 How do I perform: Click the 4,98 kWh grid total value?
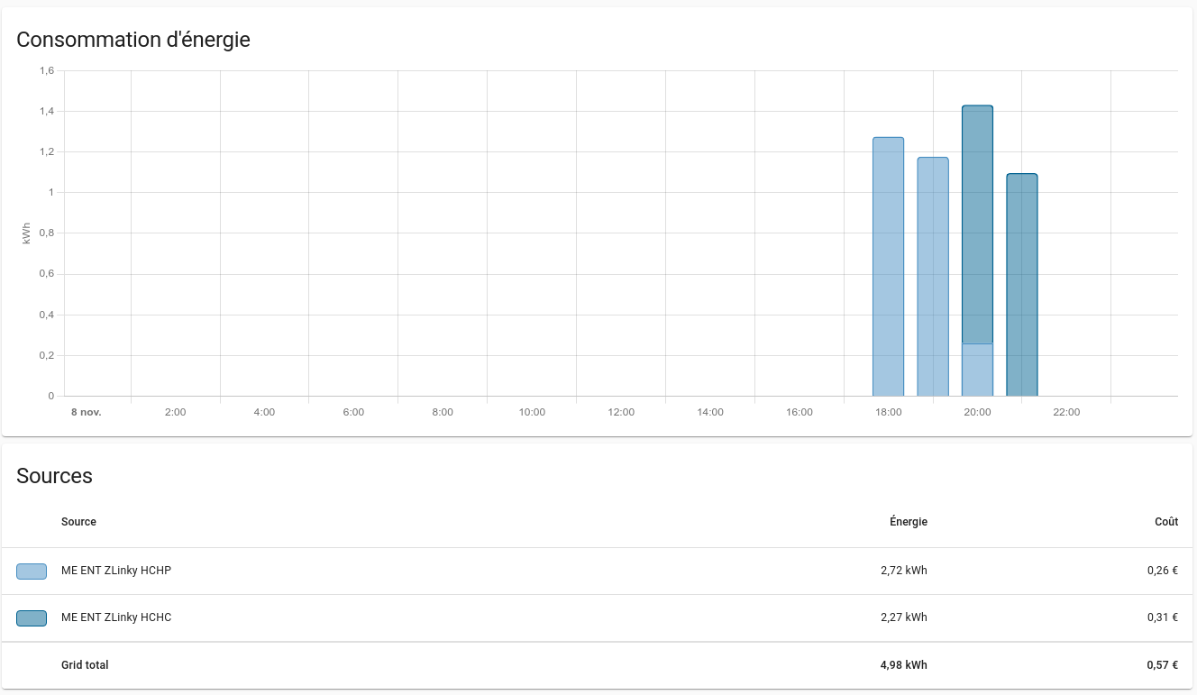[904, 665]
